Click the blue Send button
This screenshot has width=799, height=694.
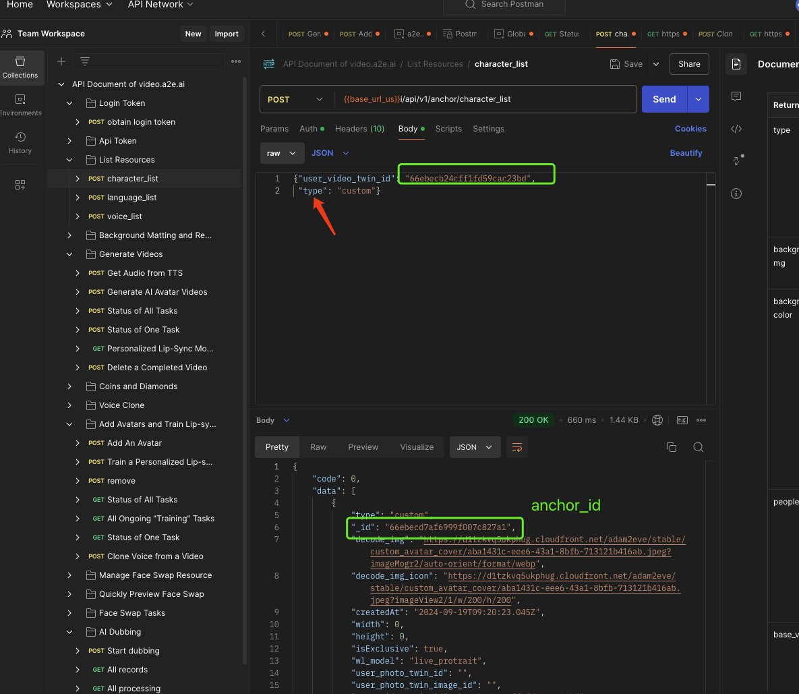[663, 99]
